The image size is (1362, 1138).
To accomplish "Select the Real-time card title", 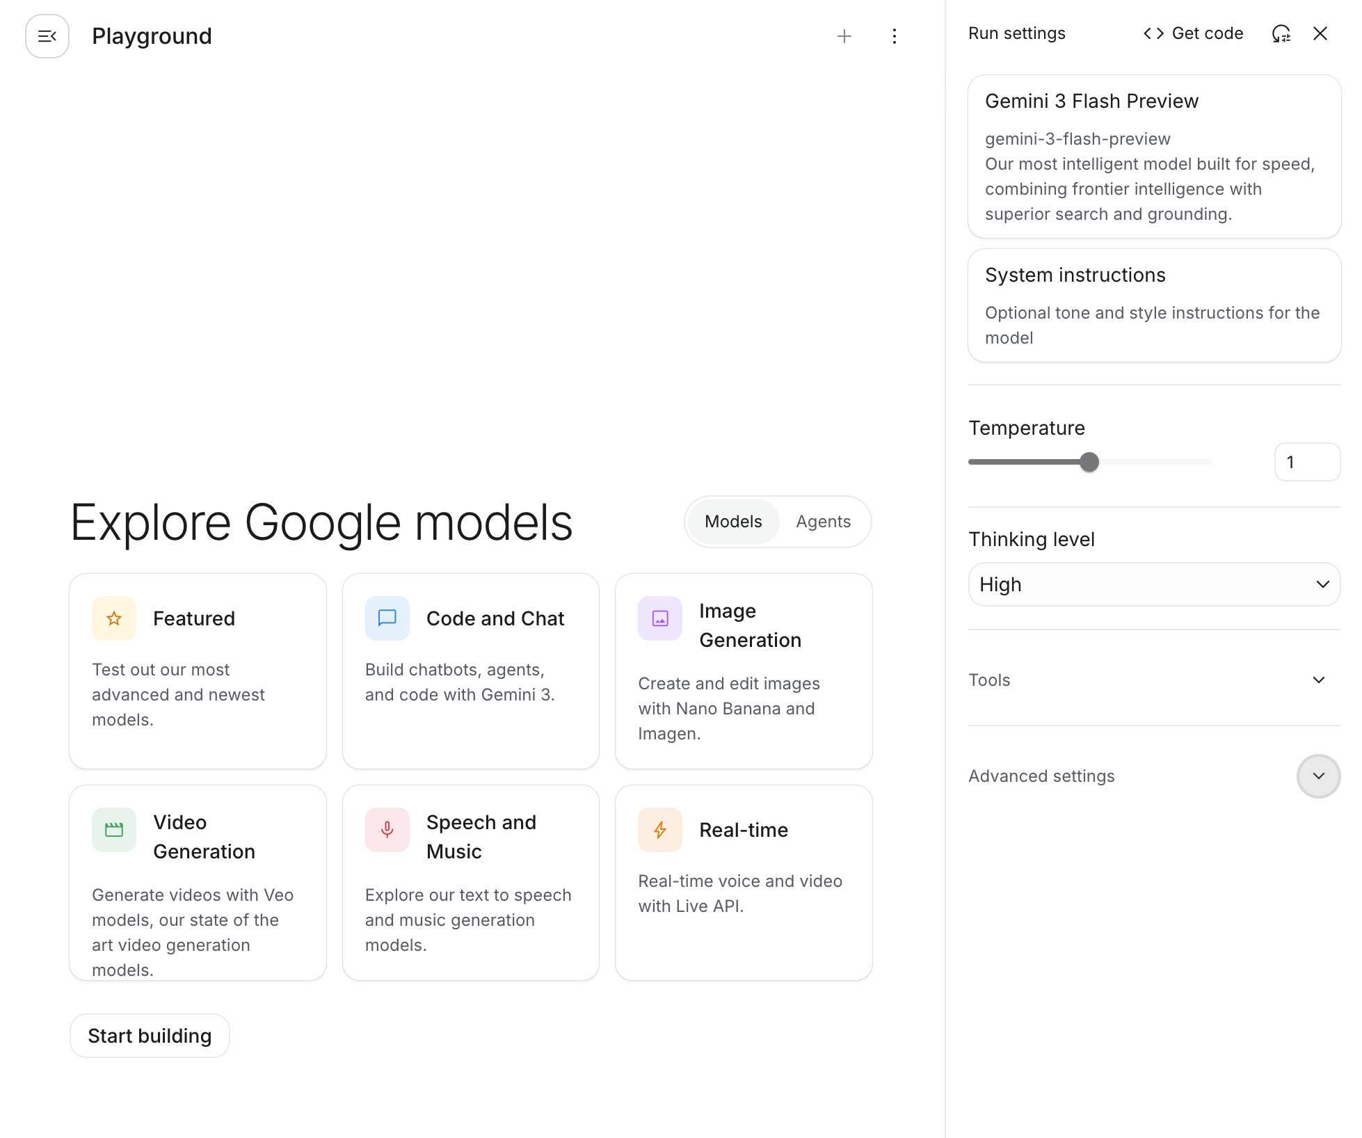I will click(x=744, y=830).
